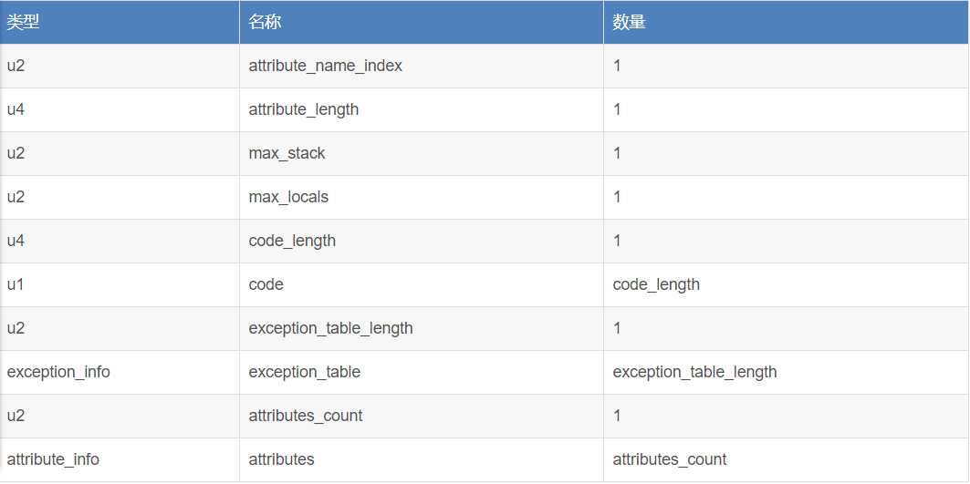Image resolution: width=970 pixels, height=484 pixels.
Task: Select the attribute_length name cell
Action: 303,109
